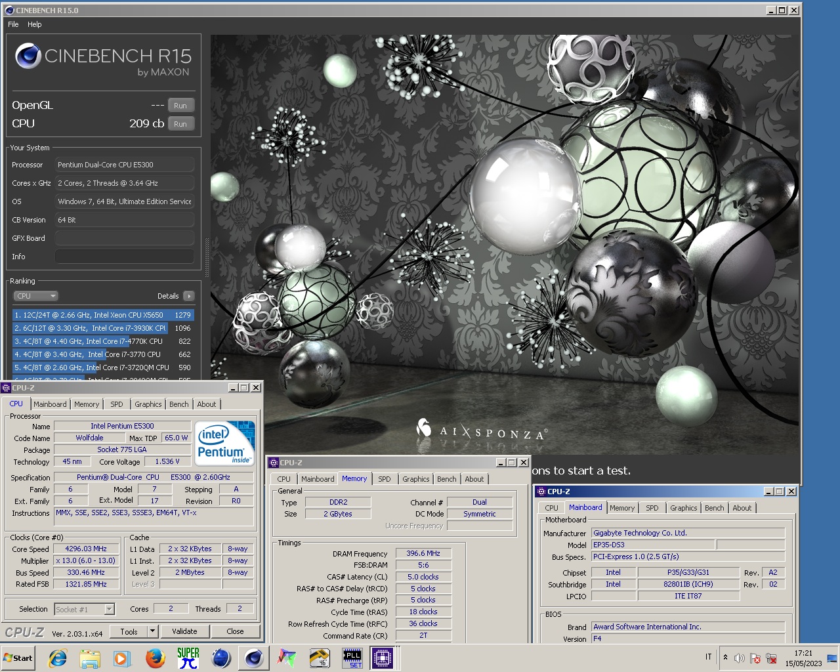Click title bar icon of CPU-Z Mainboard window

(x=541, y=492)
